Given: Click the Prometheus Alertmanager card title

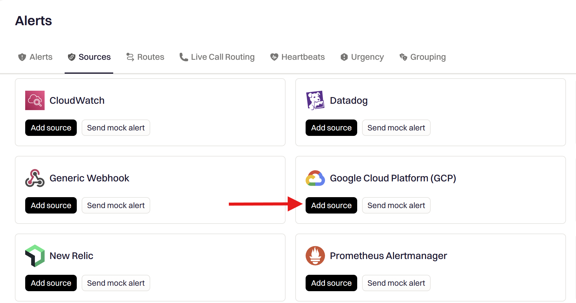Looking at the screenshot, I should 388,256.
